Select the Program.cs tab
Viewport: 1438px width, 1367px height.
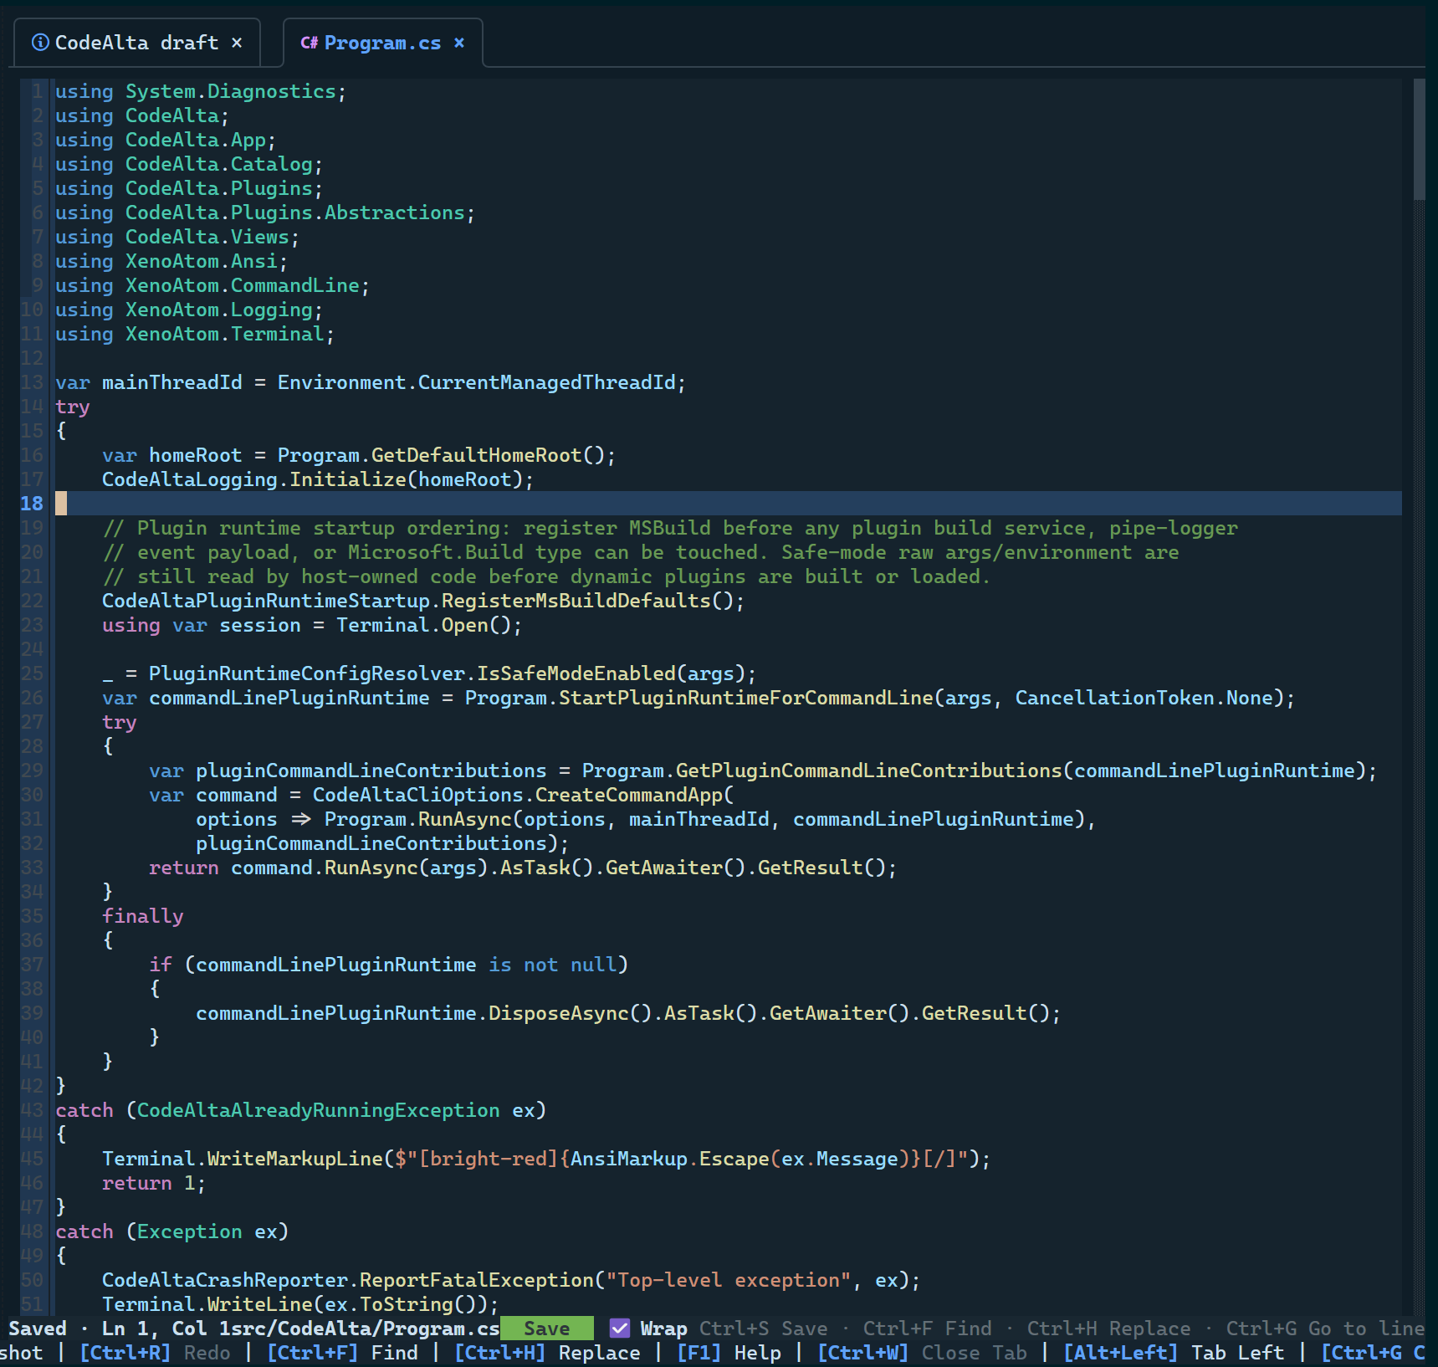pos(382,43)
